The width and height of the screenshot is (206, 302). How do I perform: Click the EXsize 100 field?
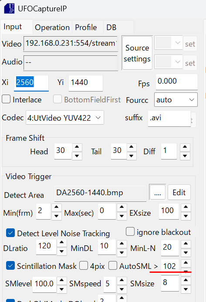point(169,211)
